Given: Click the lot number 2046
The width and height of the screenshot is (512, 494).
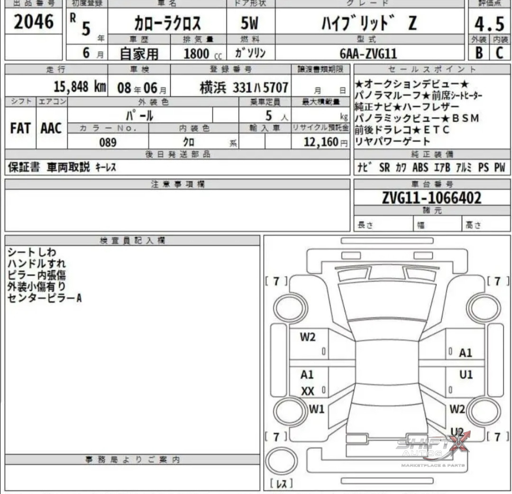Looking at the screenshot, I should pyautogui.click(x=34, y=22).
